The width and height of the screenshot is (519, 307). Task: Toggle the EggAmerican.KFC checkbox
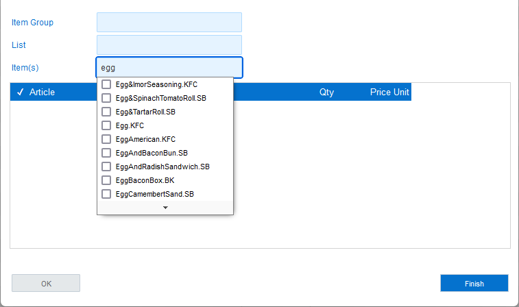pyautogui.click(x=106, y=139)
